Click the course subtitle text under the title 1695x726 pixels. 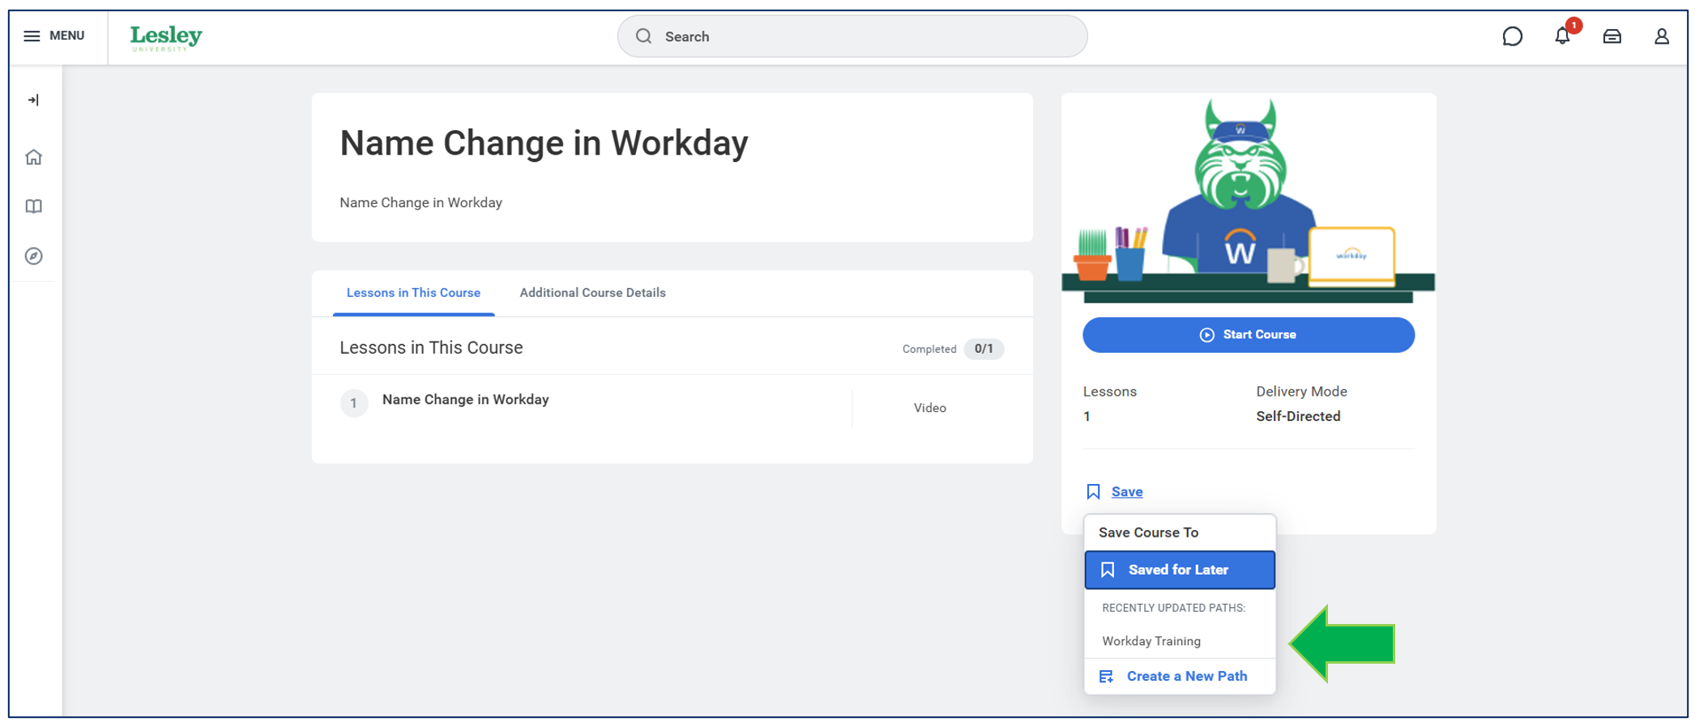tap(421, 203)
